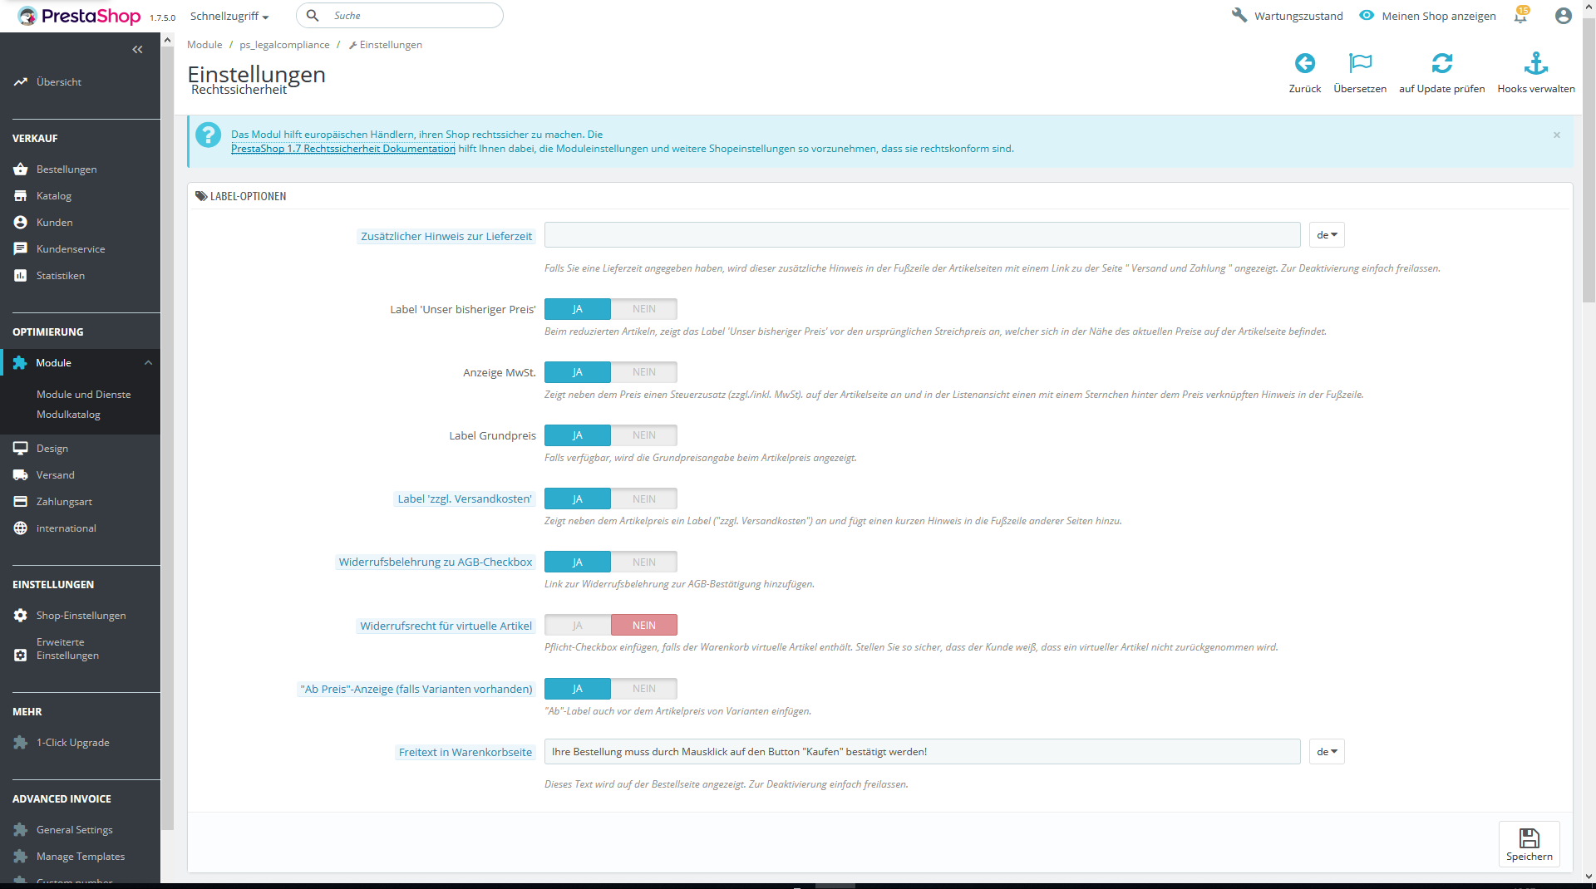Dismiss the blue info banner

tap(1557, 135)
